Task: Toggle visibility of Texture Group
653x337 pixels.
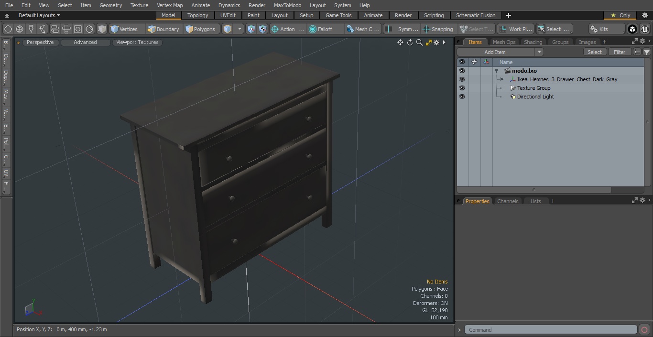Action: coord(462,88)
